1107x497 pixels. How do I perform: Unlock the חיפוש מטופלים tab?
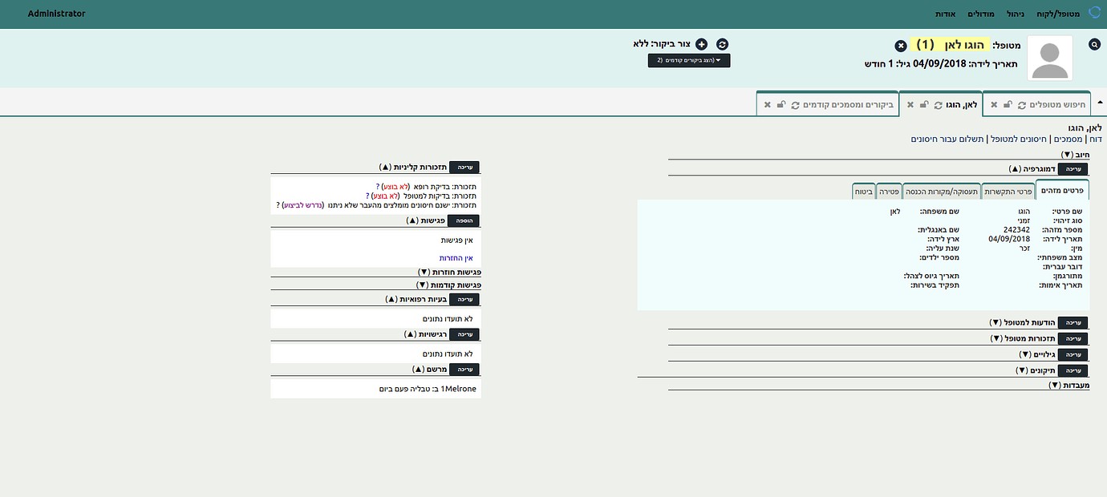(1008, 103)
